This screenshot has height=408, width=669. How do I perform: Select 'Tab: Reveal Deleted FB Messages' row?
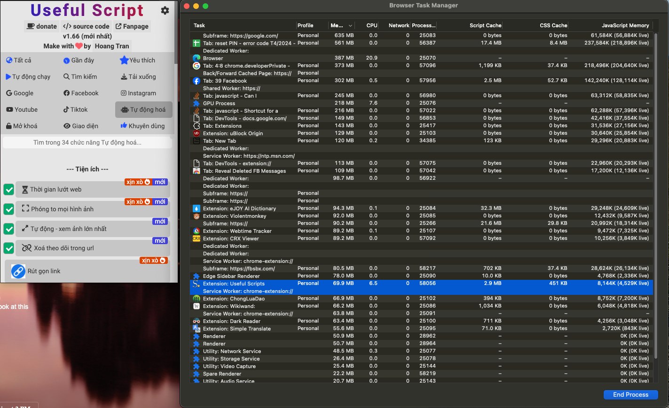[x=421, y=171]
